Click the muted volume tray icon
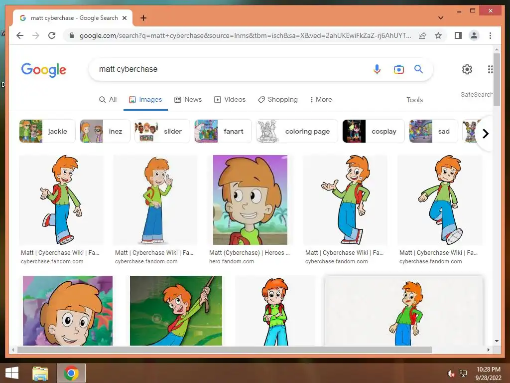Image resolution: width=510 pixels, height=383 pixels. pos(451,374)
